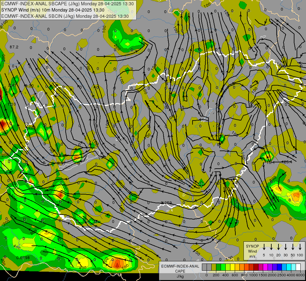Click CAPE color bar label '2500'
The height and width of the screenshot is (281, 306).
click(x=282, y=275)
